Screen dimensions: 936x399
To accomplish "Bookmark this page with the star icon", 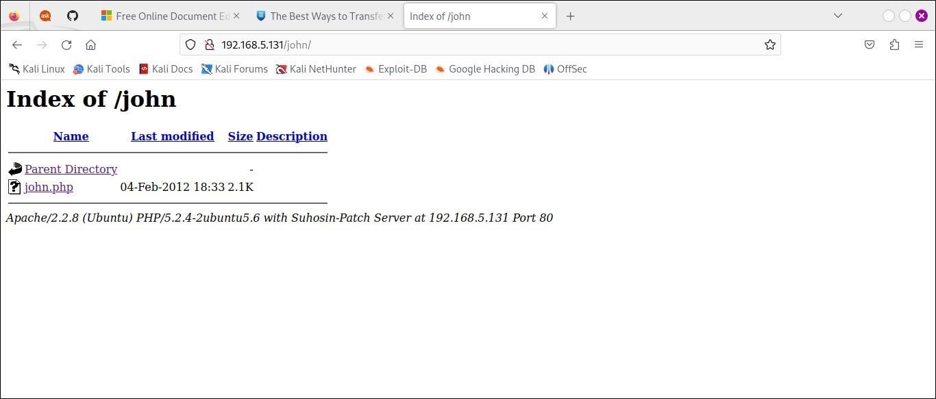I will [770, 45].
